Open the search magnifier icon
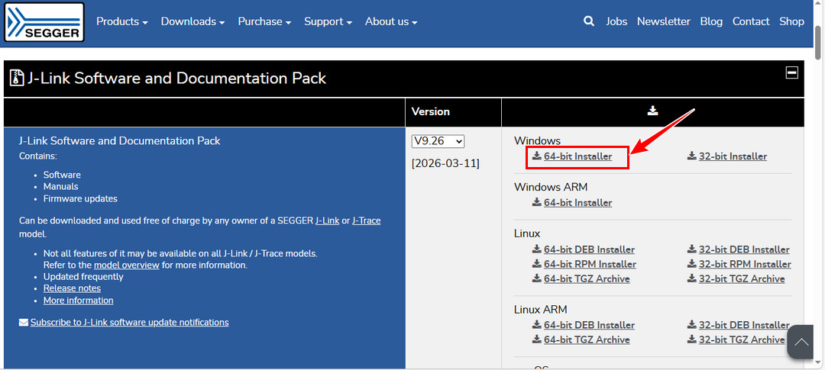Screen dimensions: 825x370 pos(589,21)
